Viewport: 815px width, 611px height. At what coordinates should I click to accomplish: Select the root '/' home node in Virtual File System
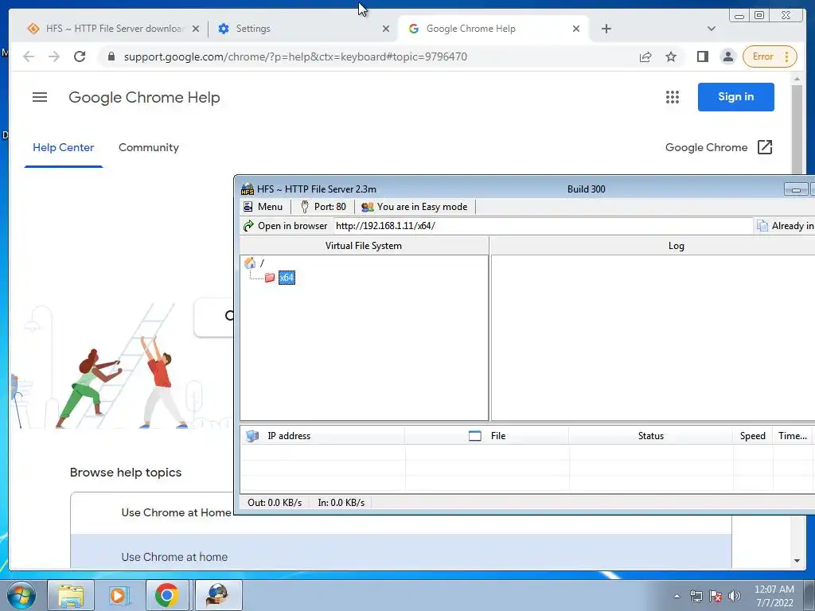coord(254,263)
